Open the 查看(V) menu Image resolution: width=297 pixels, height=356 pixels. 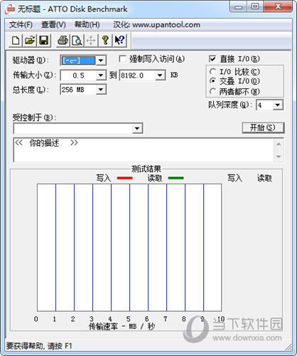(x=53, y=25)
